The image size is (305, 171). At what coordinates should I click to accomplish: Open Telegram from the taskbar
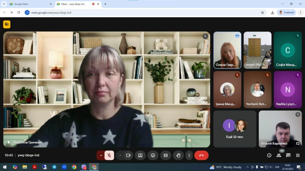[54, 167]
